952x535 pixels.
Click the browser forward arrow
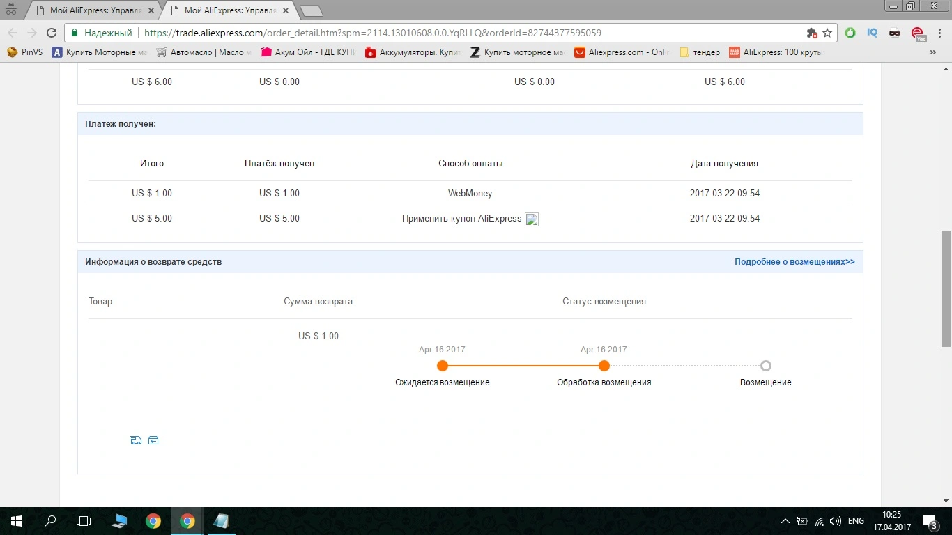31,33
